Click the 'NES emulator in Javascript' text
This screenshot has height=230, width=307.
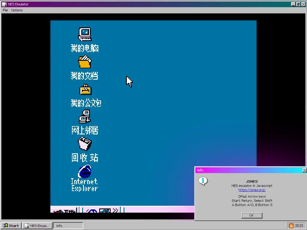(252, 186)
